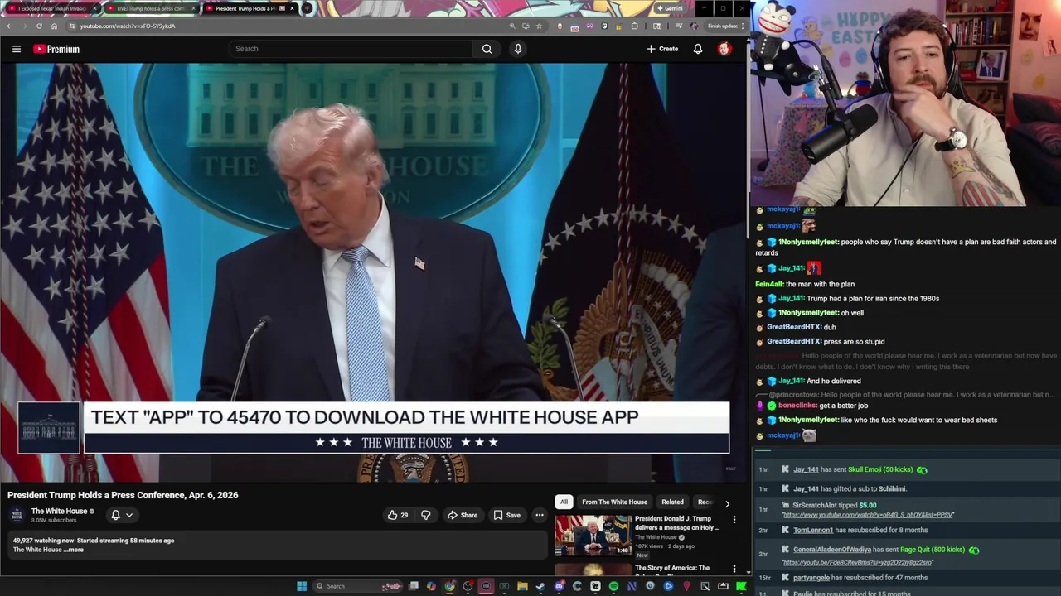Open Windows Start menu
Image resolution: width=1061 pixels, height=596 pixels.
coord(302,586)
